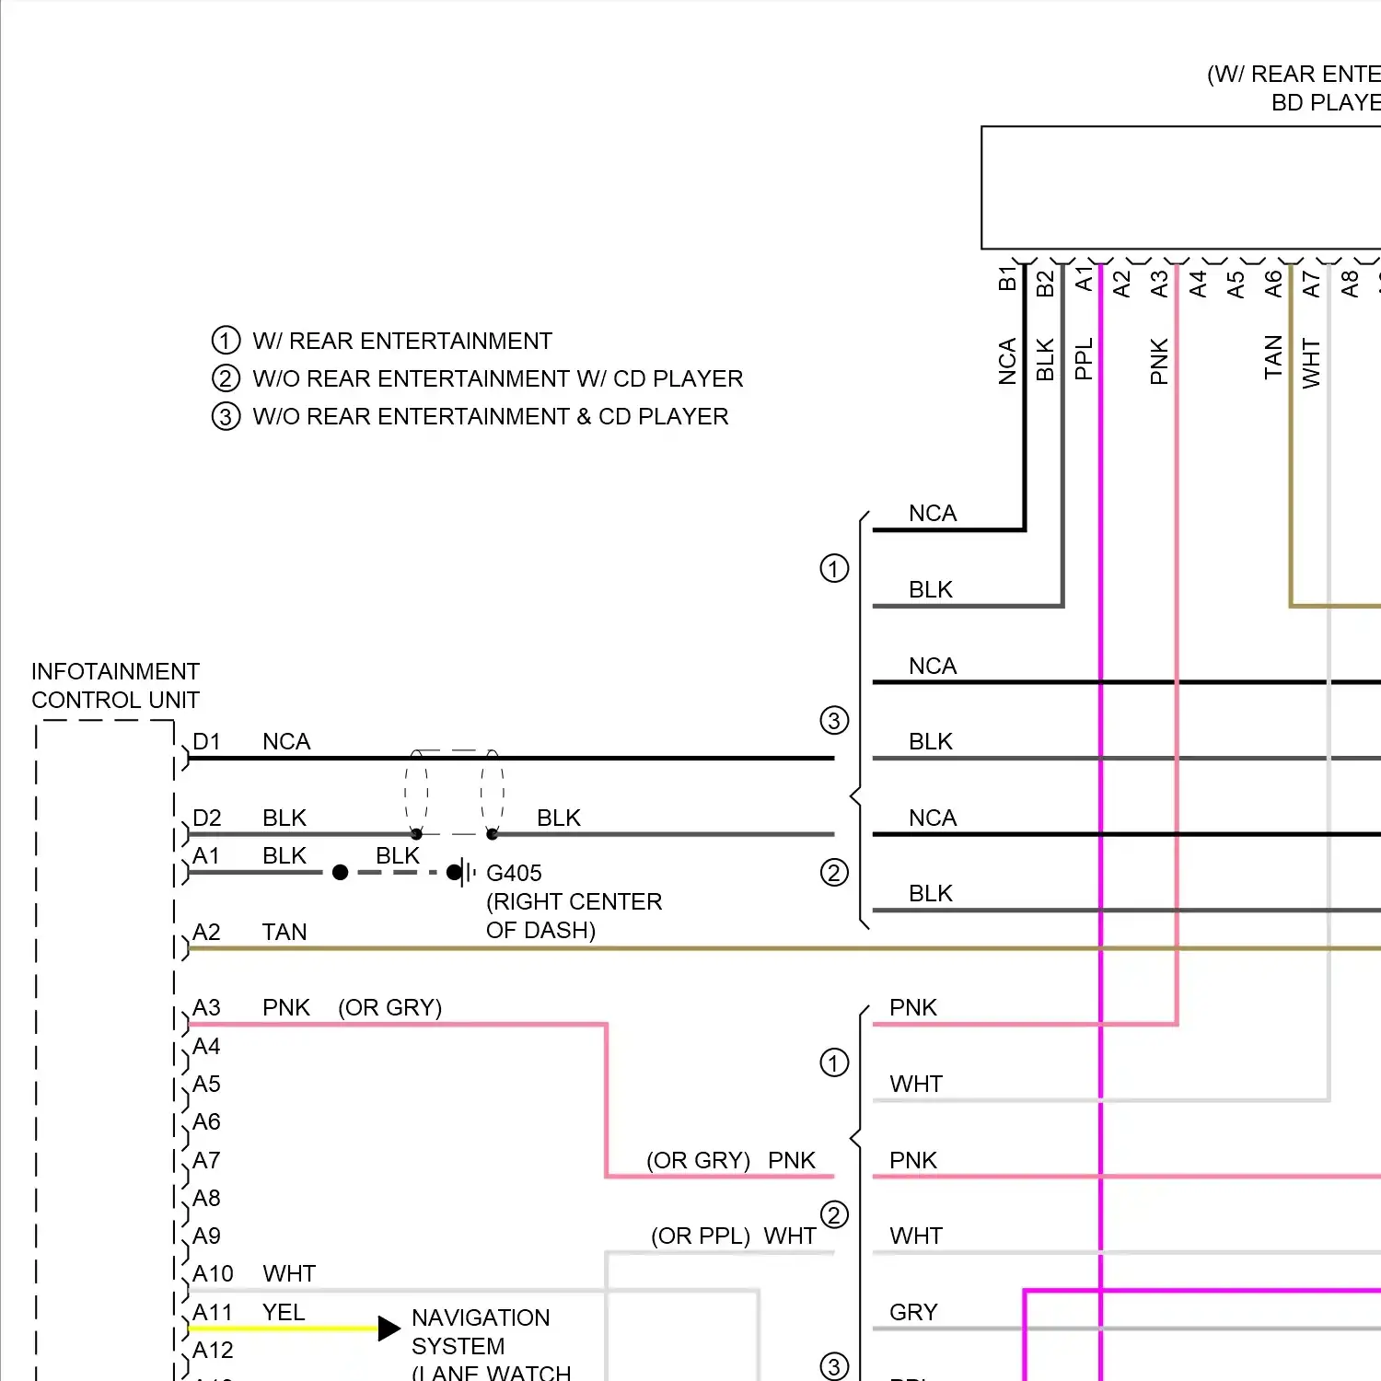Image resolution: width=1381 pixels, height=1381 pixels.
Task: Select pin D2 on the Infotainment Control Unit
Action: 206,818
